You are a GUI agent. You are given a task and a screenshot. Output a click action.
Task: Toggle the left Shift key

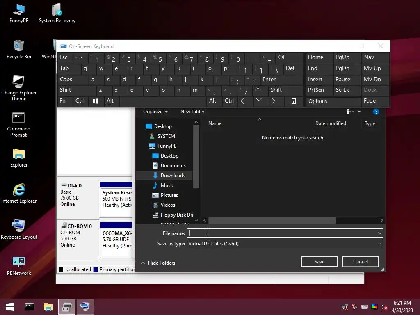76,90
